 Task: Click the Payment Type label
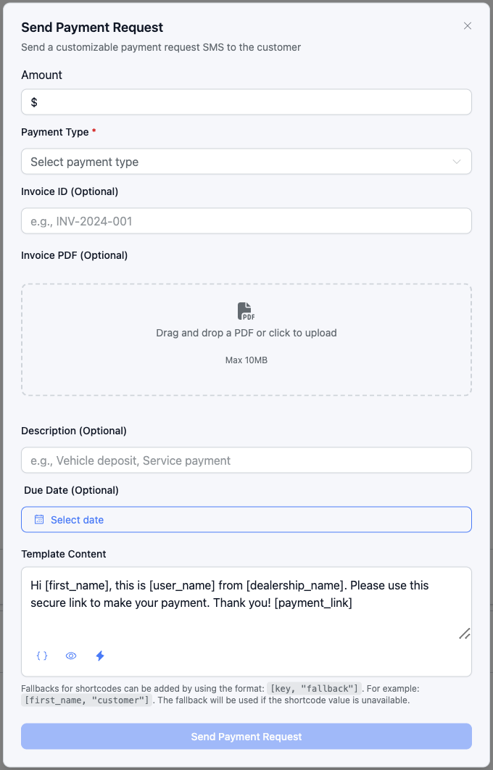(x=55, y=132)
